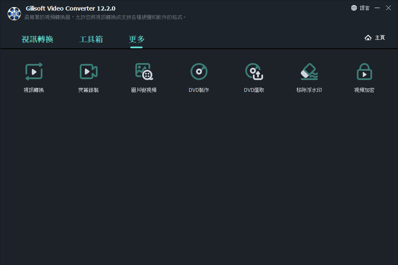Open the 語言 language menu
This screenshot has height=265, width=398.
pyautogui.click(x=364, y=8)
